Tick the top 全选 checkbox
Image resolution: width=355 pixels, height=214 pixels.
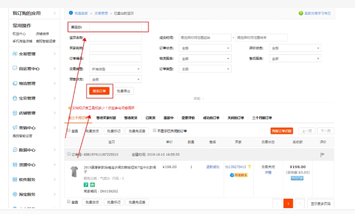69,130
